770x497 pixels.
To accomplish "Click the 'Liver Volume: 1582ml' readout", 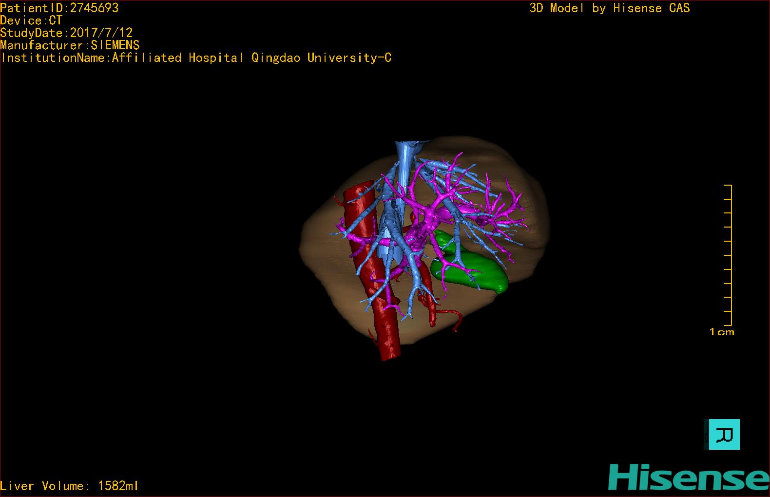I will [69, 486].
